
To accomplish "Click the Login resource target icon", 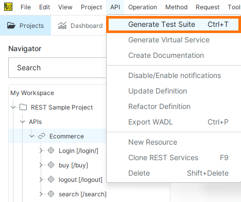I will (x=51, y=150).
